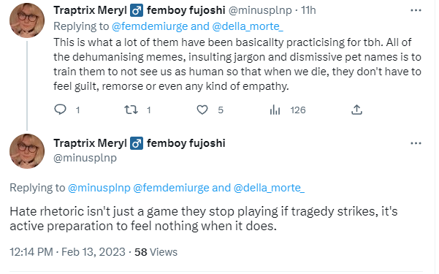Open the second tweet's profile avatar
The image size is (439, 274).
point(27,151)
